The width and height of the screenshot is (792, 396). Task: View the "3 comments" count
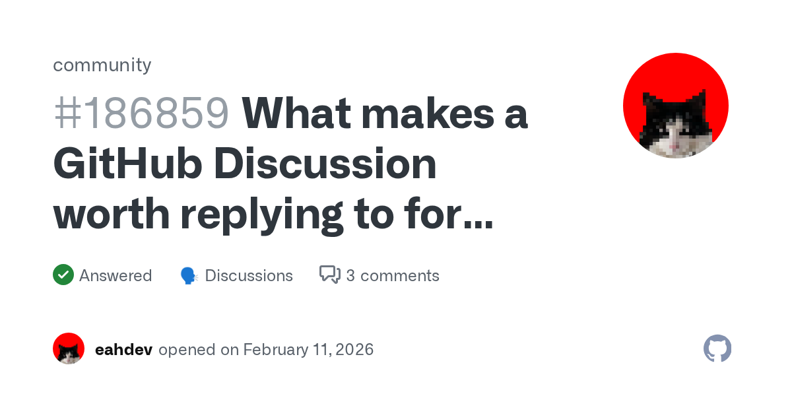click(393, 275)
